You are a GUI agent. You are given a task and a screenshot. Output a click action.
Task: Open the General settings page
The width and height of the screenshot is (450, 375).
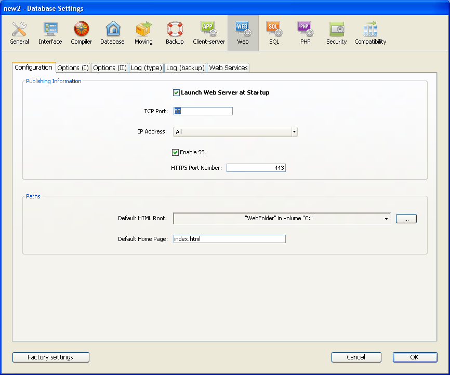tap(19, 33)
